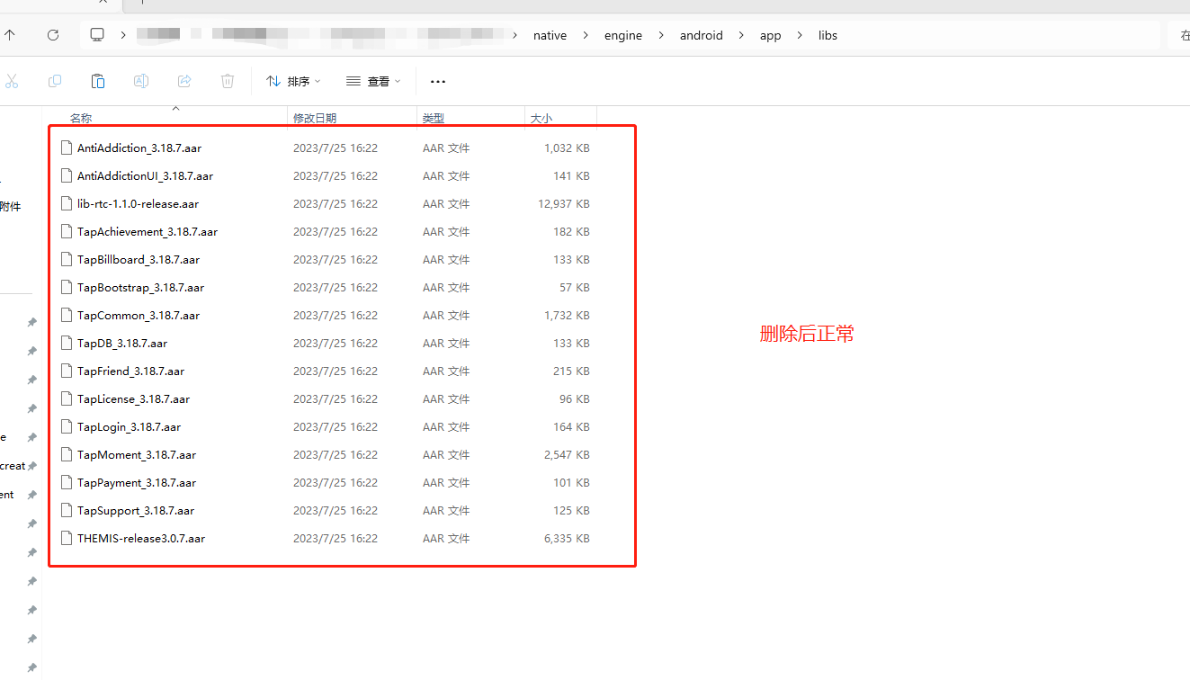
Task: Select file name TapFriend_3.18.7.aar
Action: tap(130, 371)
